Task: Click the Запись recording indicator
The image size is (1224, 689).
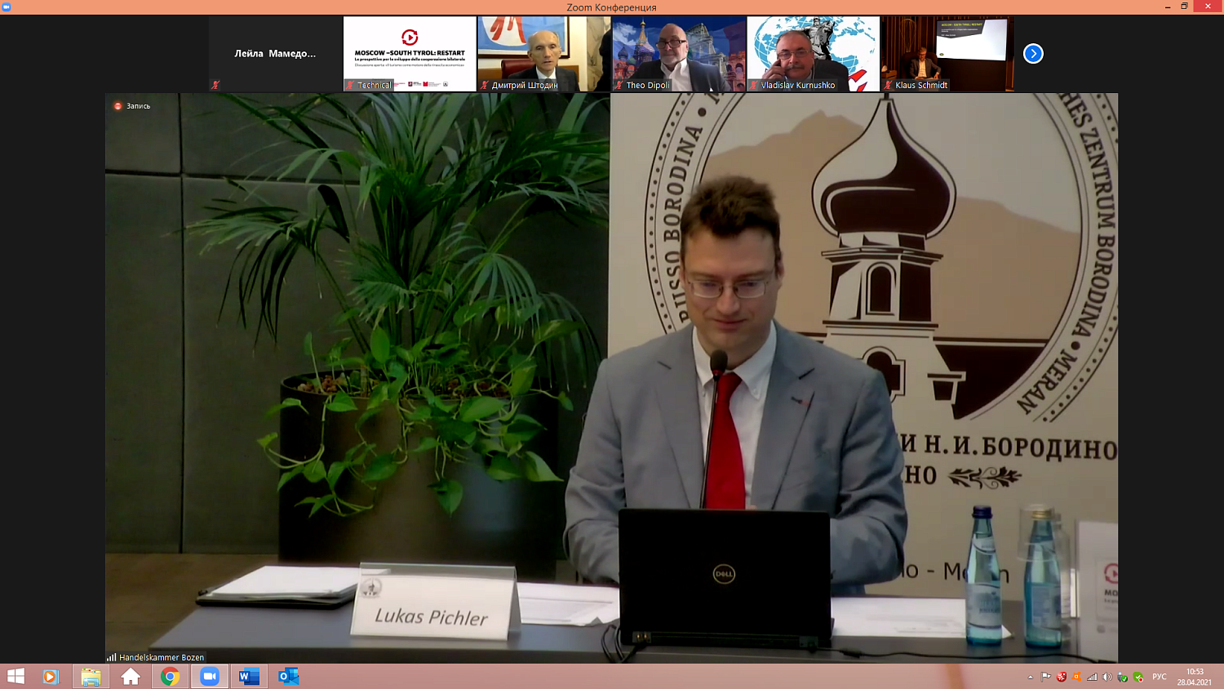Action: (x=132, y=106)
